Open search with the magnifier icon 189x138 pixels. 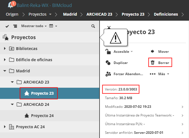(93, 26)
